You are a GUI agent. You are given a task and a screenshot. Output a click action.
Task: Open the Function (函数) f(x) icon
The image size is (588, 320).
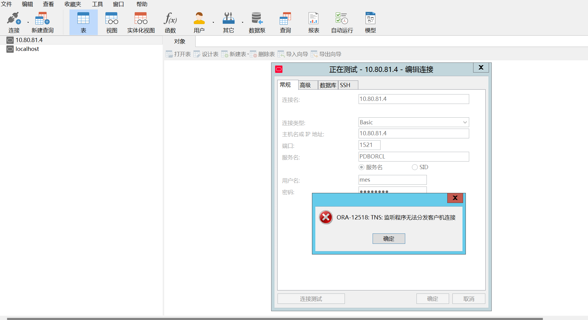(170, 18)
